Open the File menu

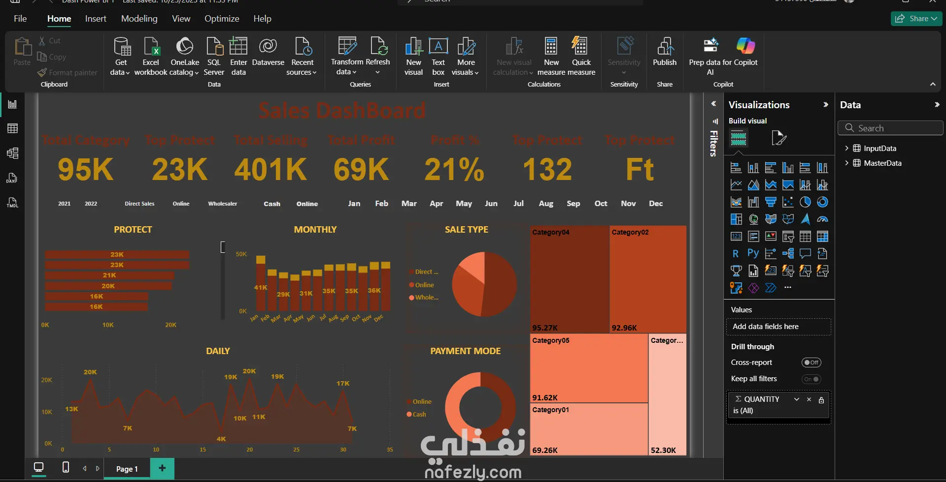pos(20,19)
